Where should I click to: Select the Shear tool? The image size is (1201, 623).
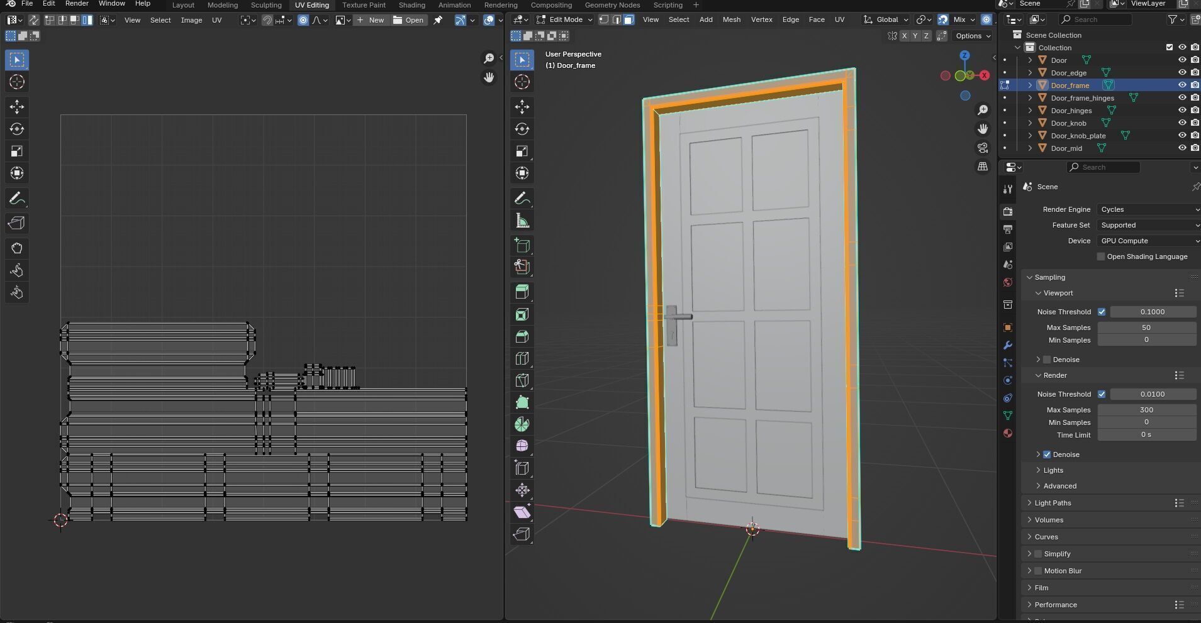[x=522, y=512]
